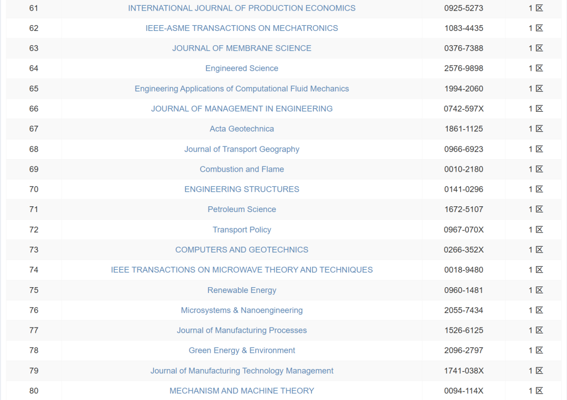Open the Engineered Science journal link
This screenshot has width=567, height=400.
pyautogui.click(x=241, y=68)
